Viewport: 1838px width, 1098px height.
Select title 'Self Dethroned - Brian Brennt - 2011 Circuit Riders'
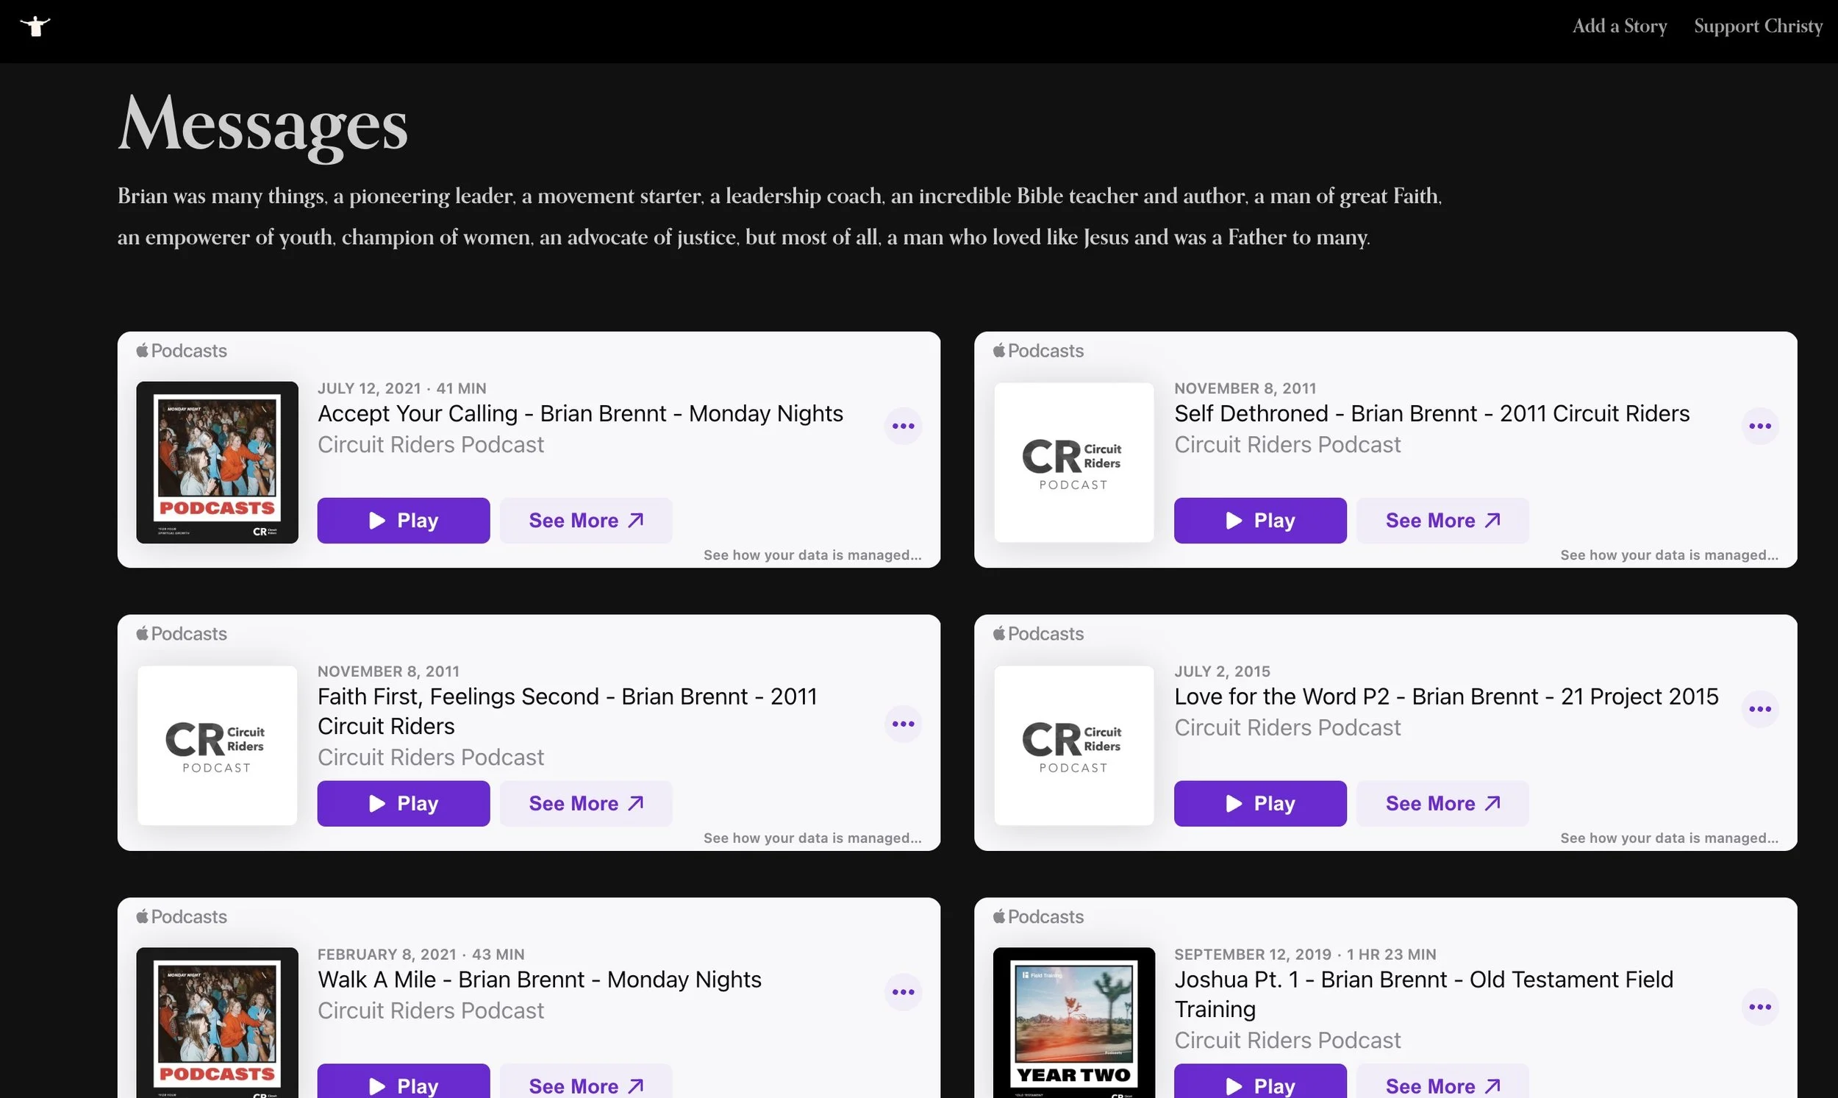point(1431,413)
